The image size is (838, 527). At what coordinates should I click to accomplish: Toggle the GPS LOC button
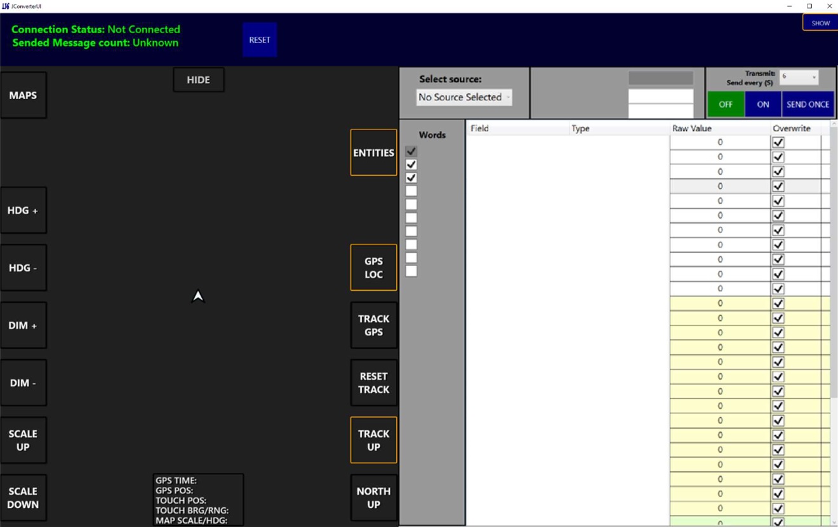[373, 267]
